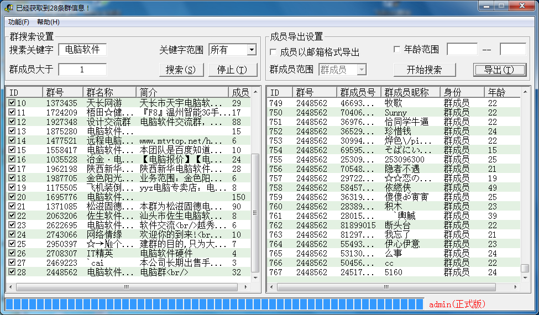Open the 帮助(H) menu
Image resolution: width=539 pixels, height=315 pixels.
click(x=48, y=22)
